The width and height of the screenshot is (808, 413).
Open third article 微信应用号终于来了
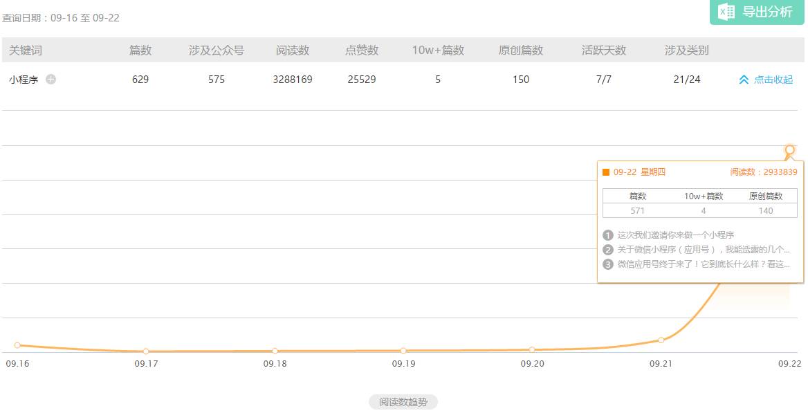[703, 264]
